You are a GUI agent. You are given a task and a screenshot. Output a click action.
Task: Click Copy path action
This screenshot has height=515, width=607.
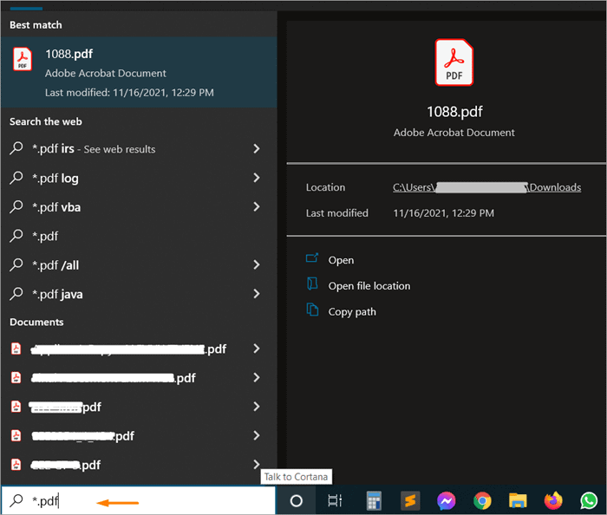pyautogui.click(x=351, y=312)
